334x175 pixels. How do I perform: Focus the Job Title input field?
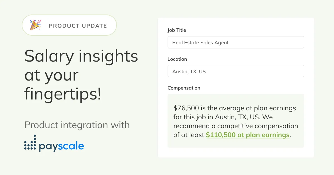point(236,42)
